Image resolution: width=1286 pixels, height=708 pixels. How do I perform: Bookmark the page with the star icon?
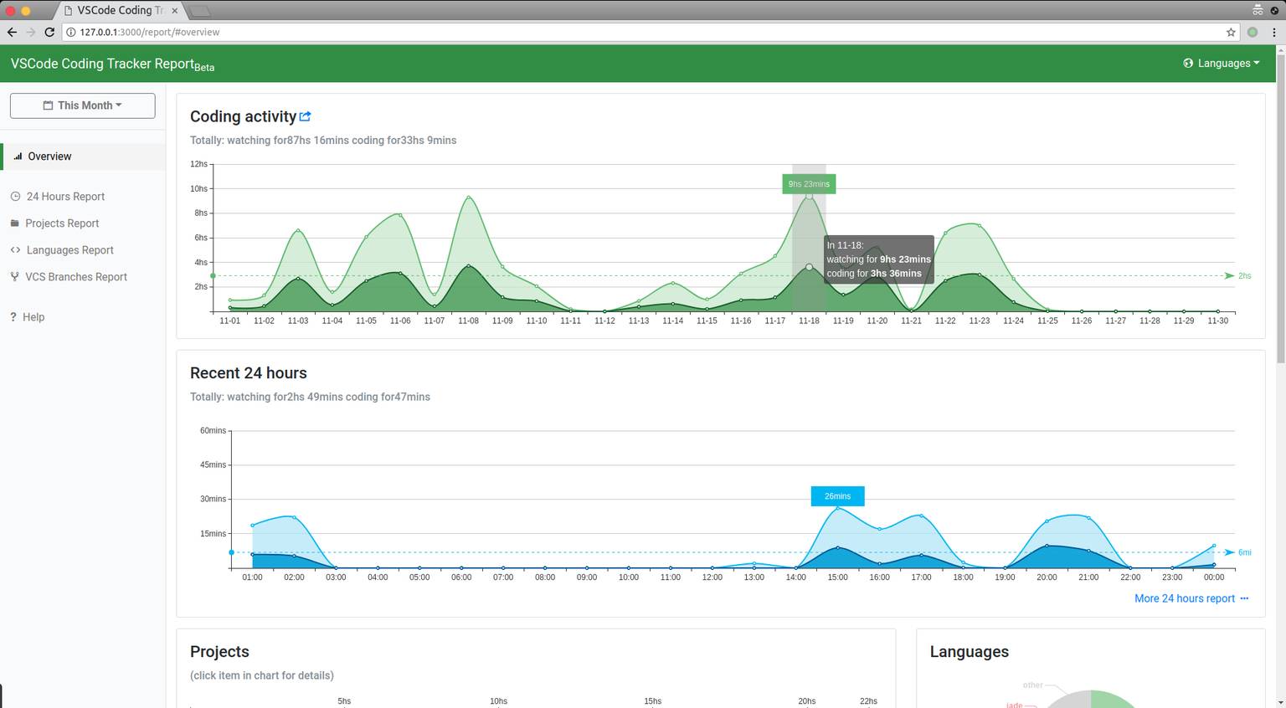[x=1231, y=32]
